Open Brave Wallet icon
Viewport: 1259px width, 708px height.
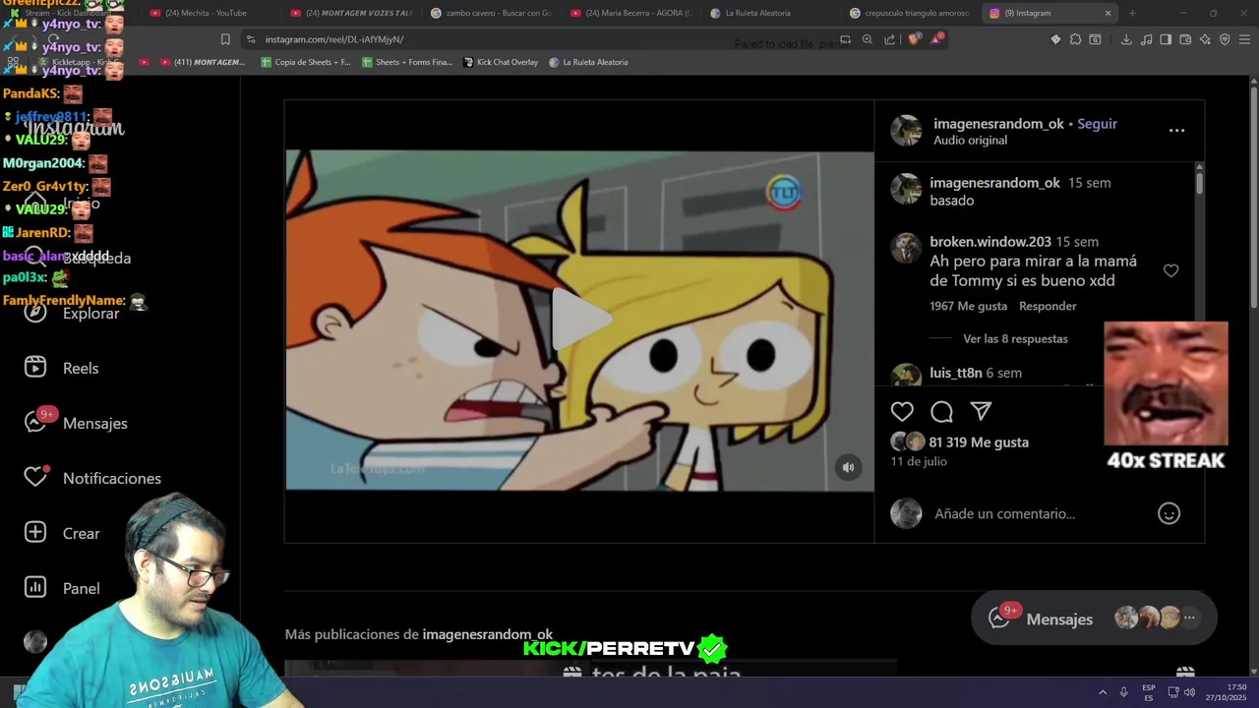(1185, 39)
